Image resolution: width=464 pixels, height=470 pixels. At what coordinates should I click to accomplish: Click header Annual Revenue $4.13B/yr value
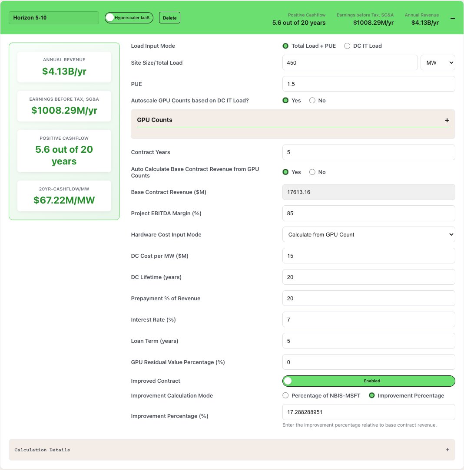click(x=425, y=23)
